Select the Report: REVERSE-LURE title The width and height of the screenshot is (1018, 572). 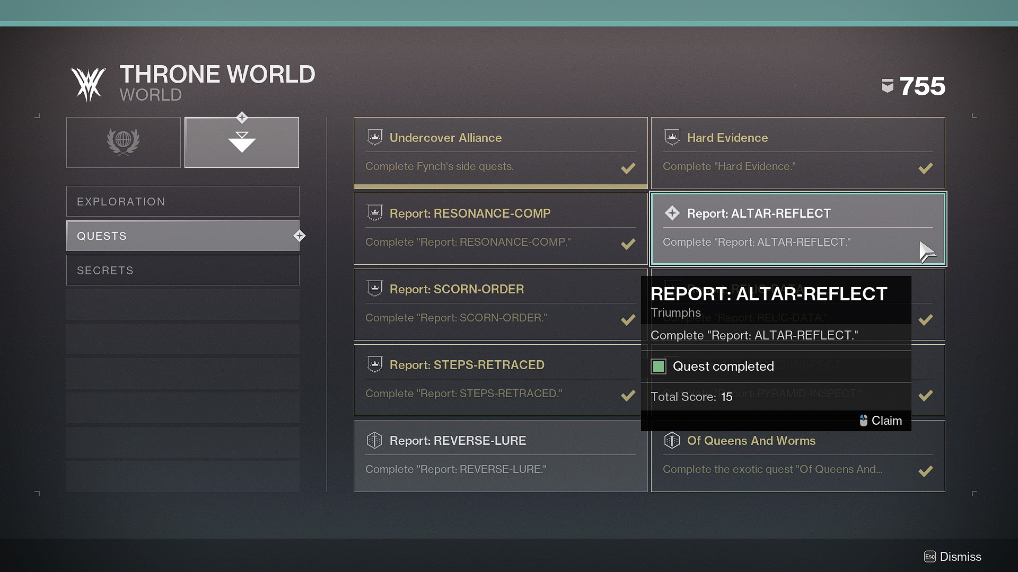pyautogui.click(x=458, y=441)
